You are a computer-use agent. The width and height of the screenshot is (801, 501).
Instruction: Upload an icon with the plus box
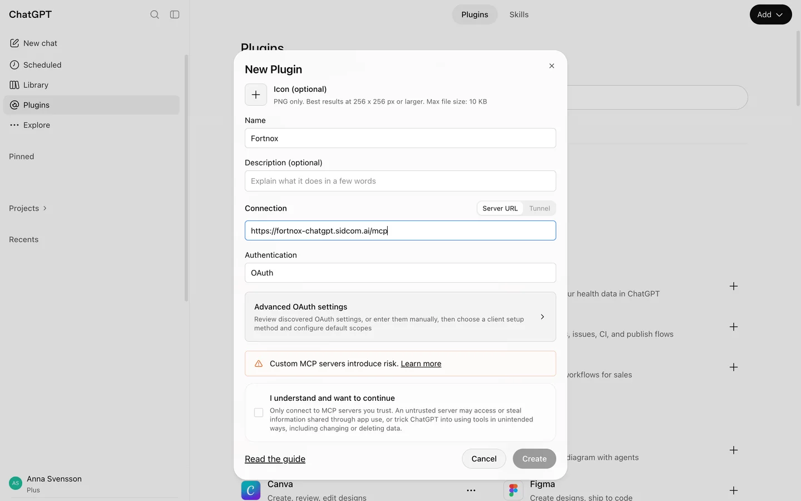click(x=256, y=95)
